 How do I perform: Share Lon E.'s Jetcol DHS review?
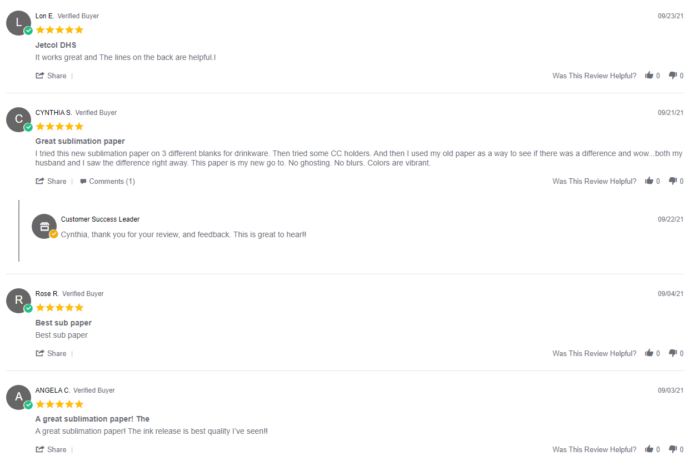coord(51,76)
